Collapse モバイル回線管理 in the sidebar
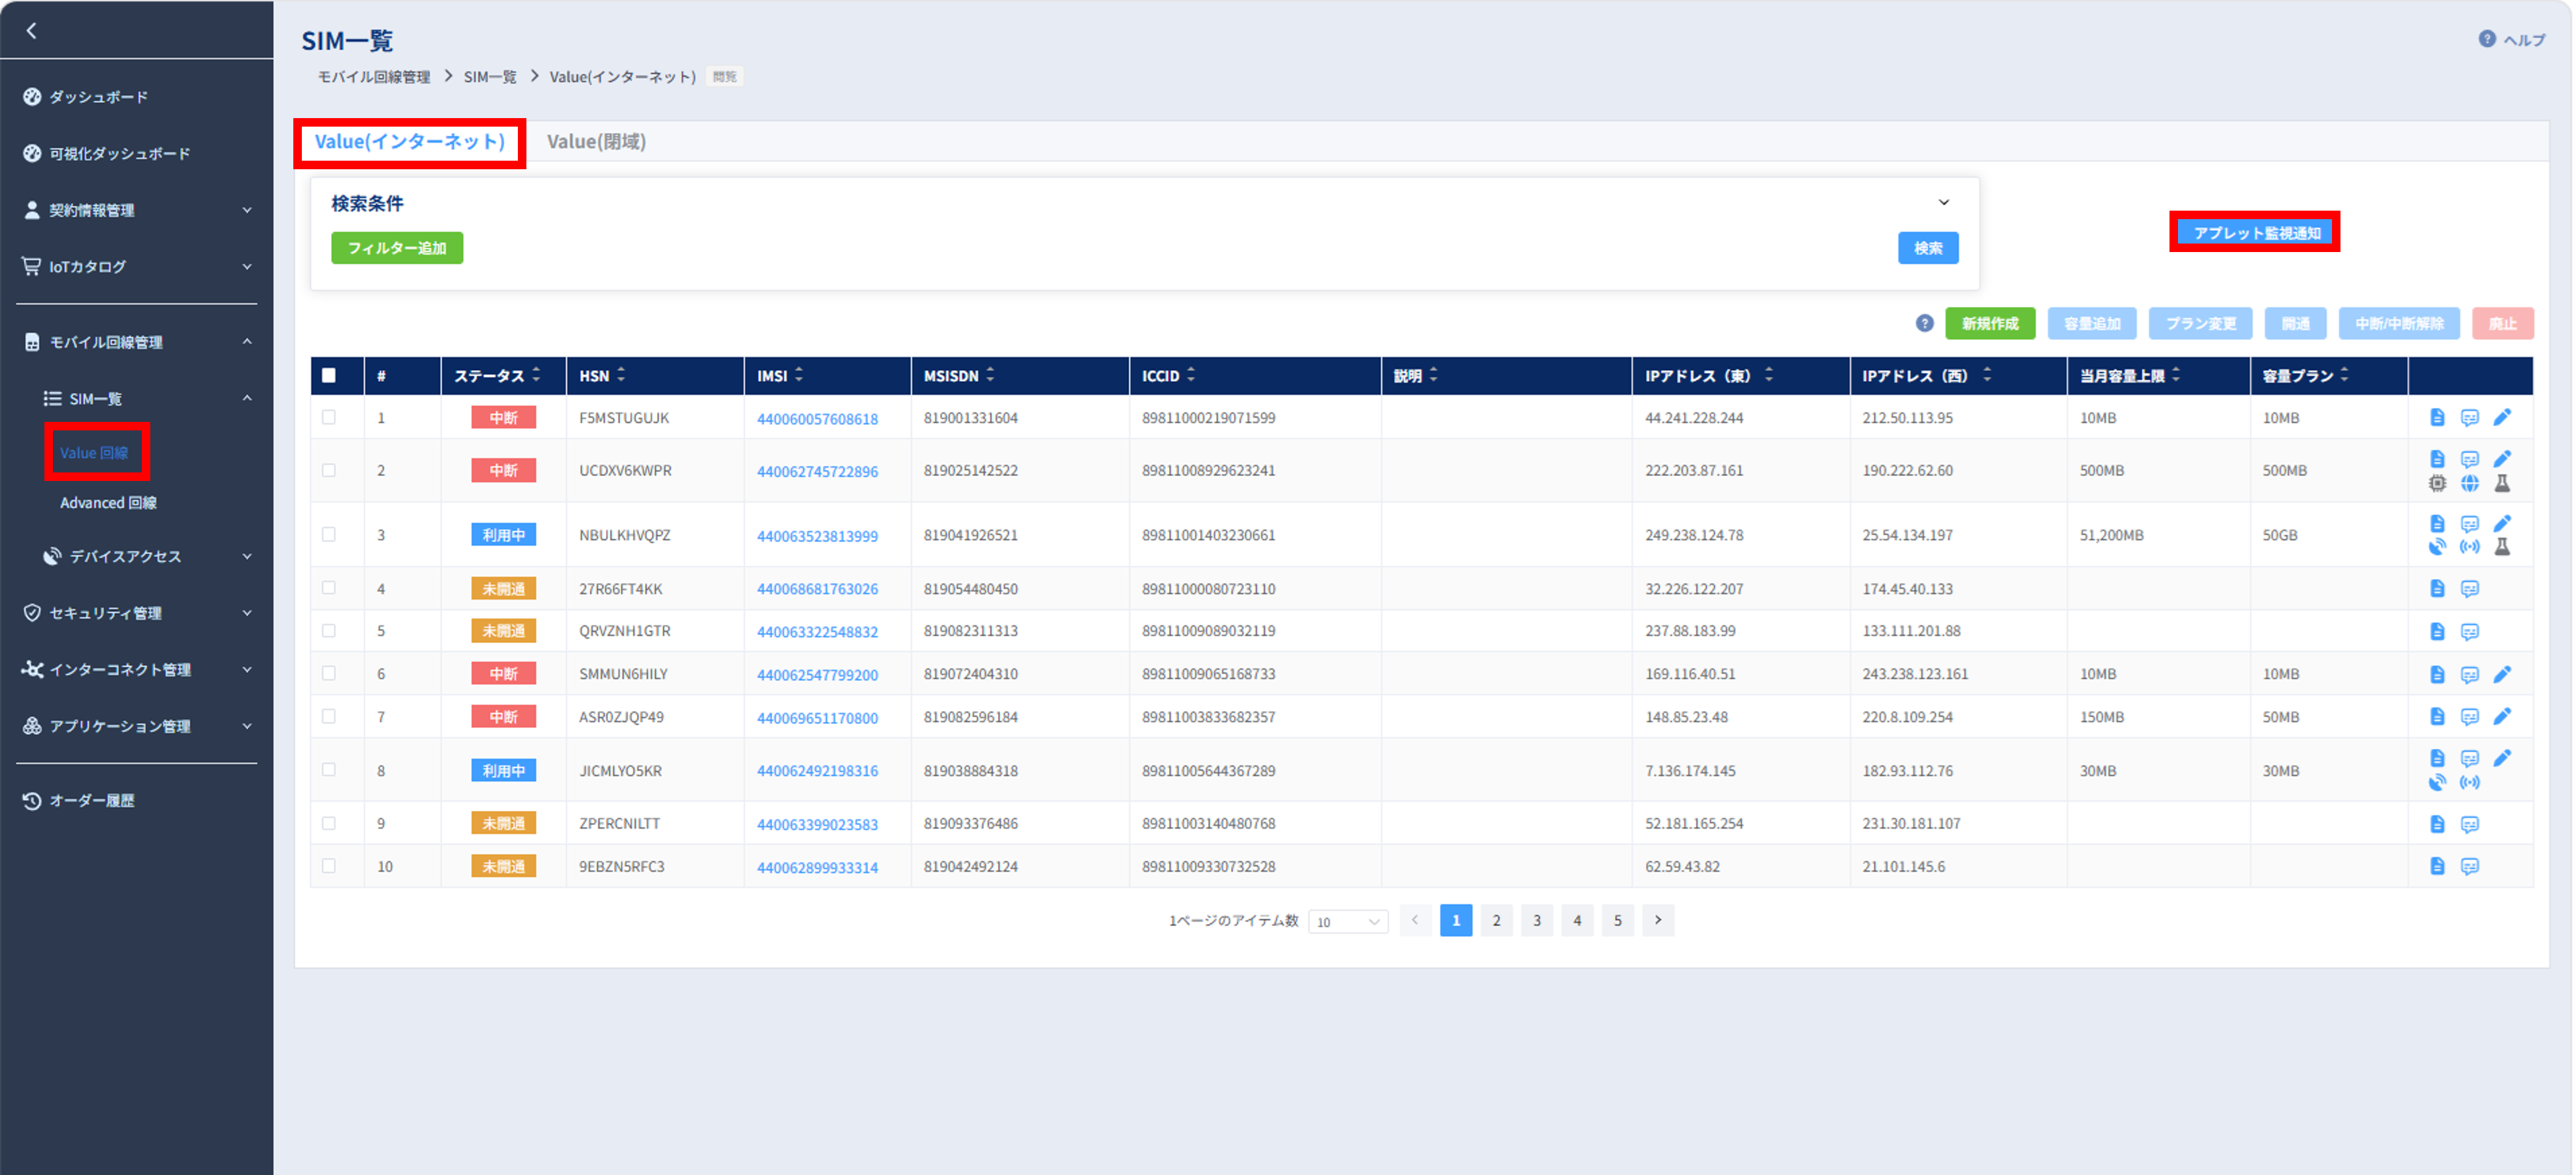This screenshot has height=1175, width=2576. pos(137,342)
